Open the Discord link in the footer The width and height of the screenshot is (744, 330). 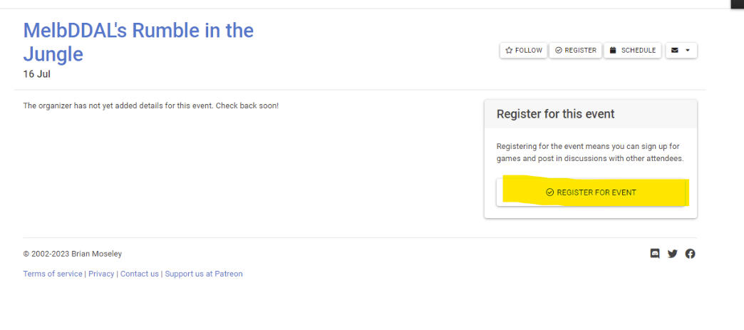655,253
